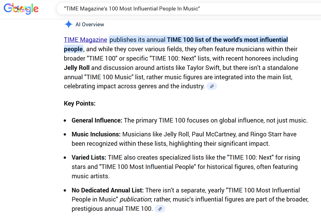
Task: Select the 'General Influence:' bullet heading
Action: click(x=97, y=120)
